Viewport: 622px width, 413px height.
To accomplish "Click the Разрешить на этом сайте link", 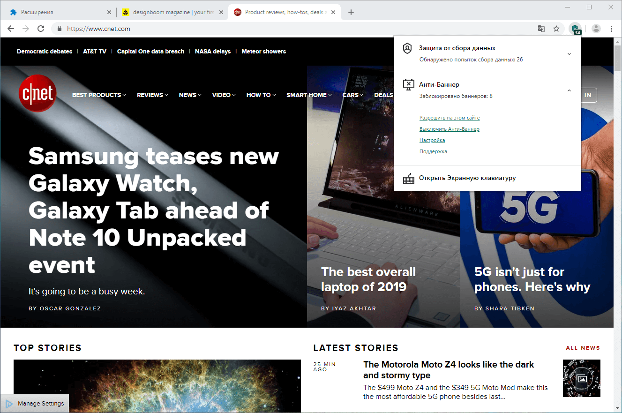I will tap(450, 118).
